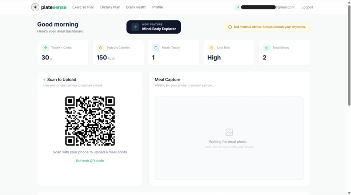This screenshot has width=351, height=195.
Task: Click the 'Scan to Upload' heading
Action: click(x=61, y=80)
